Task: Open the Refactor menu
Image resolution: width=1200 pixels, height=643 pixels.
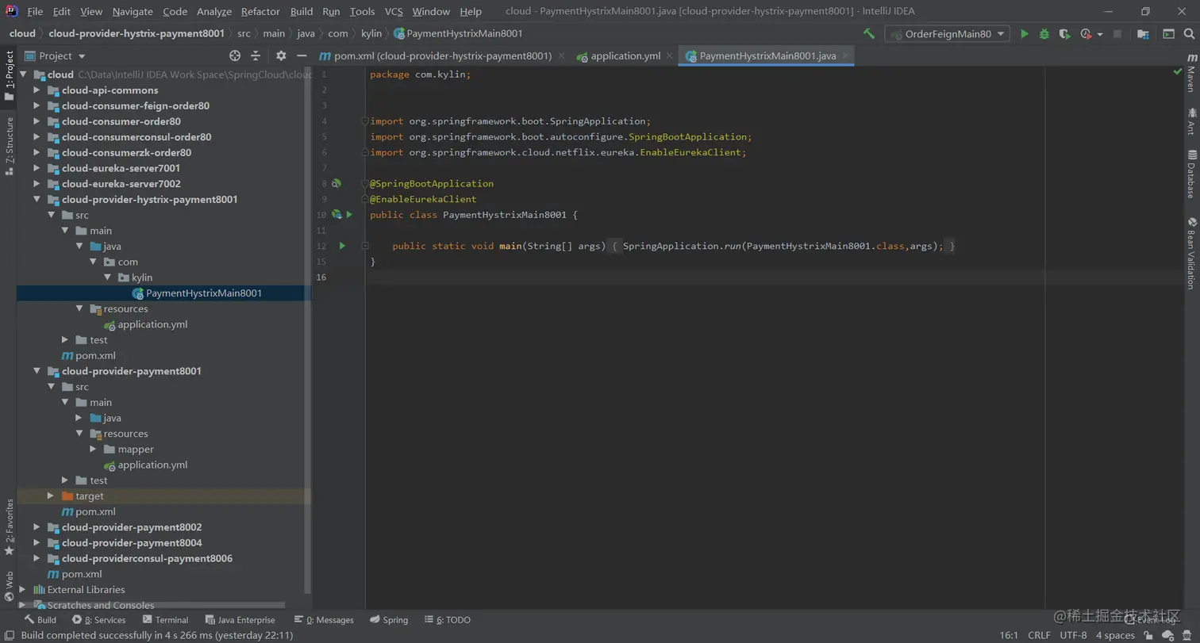Action: [x=260, y=11]
